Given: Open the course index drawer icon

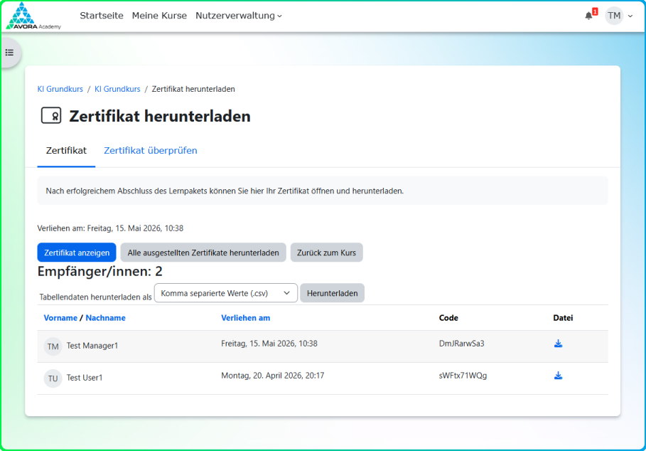Looking at the screenshot, I should pyautogui.click(x=9, y=53).
